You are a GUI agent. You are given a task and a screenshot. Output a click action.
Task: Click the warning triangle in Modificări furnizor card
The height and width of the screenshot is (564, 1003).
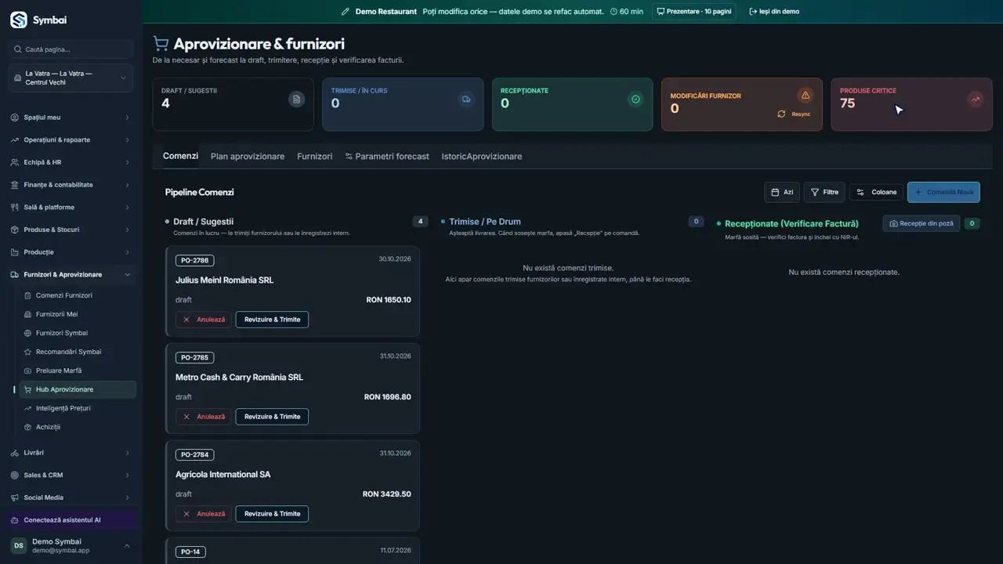(805, 95)
